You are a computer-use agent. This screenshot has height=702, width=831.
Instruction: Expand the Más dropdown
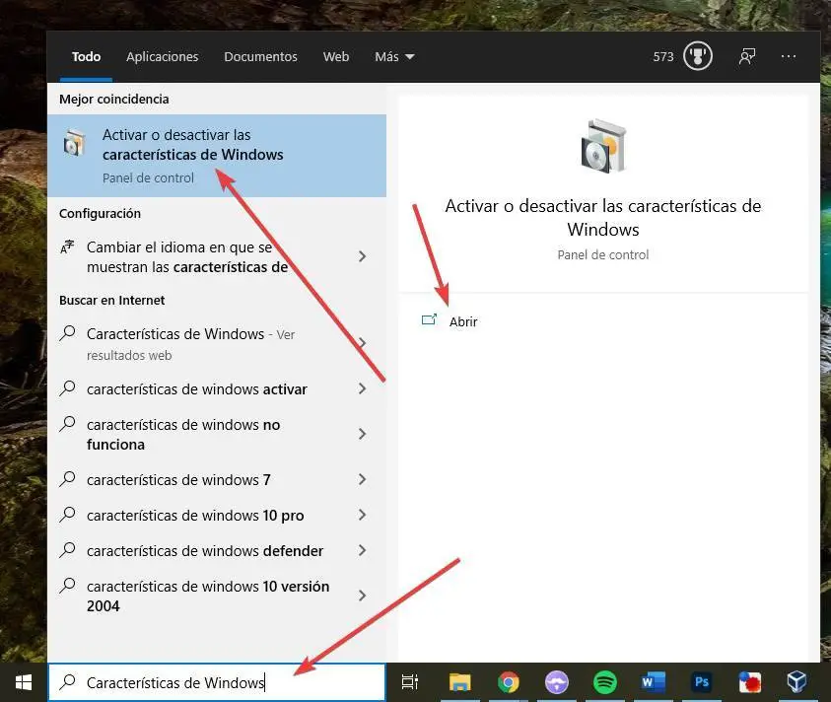tap(394, 57)
